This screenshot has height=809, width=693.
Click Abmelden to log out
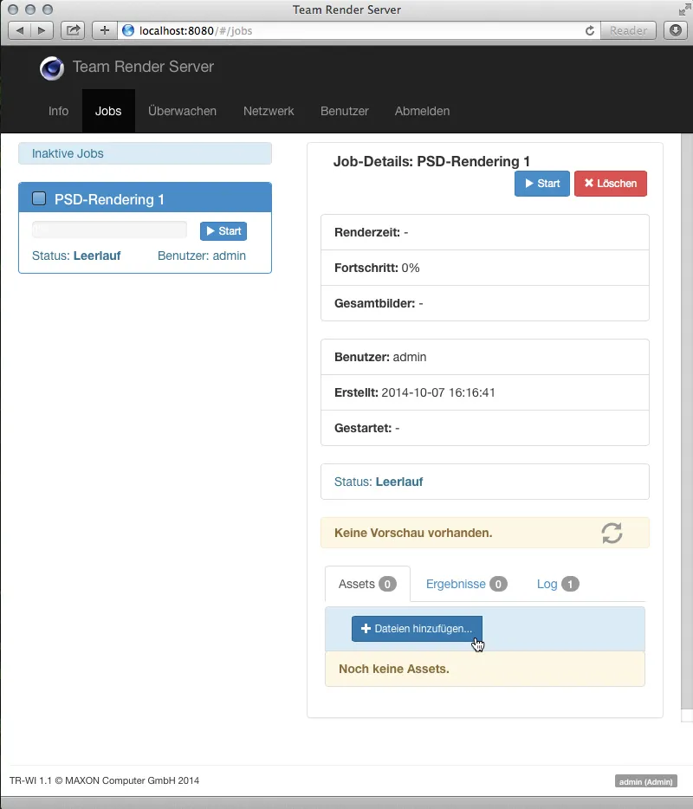tap(422, 111)
